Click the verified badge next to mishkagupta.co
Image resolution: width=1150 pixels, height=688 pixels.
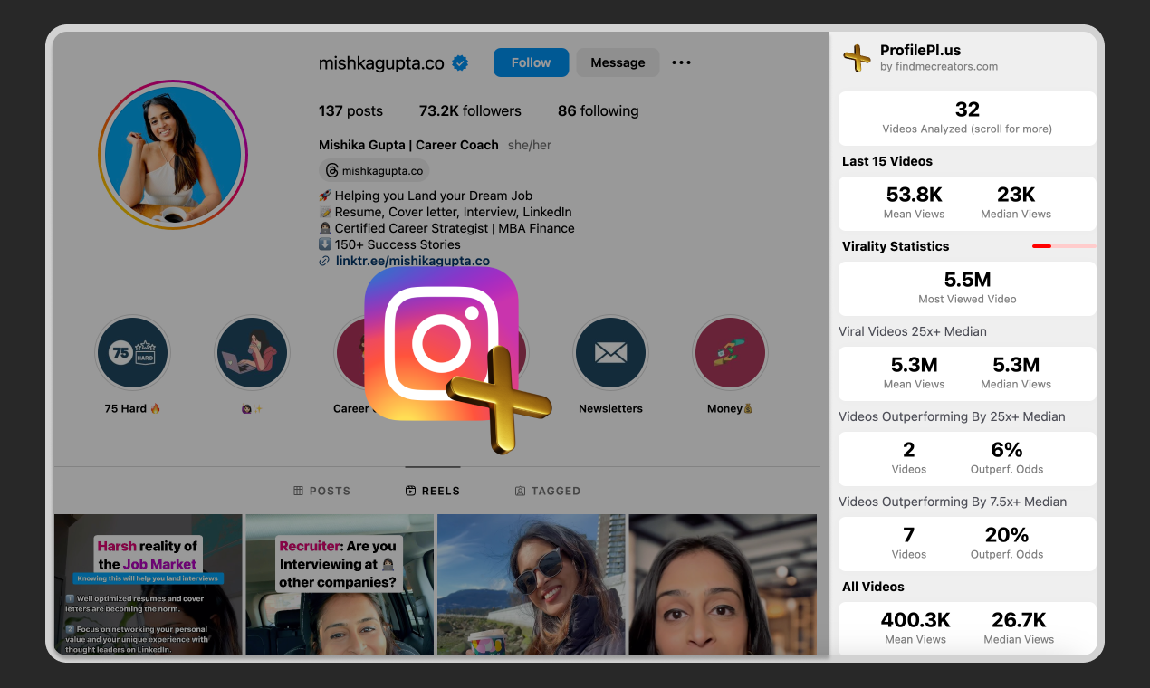coord(460,62)
